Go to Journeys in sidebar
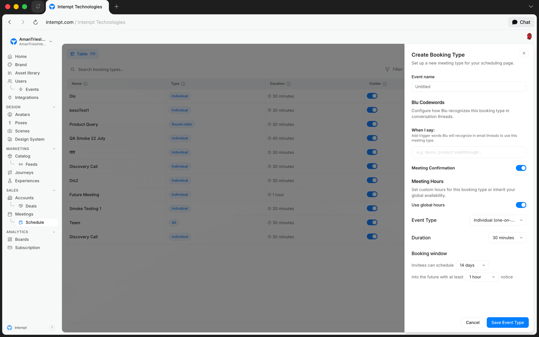Screen dimensions: 539x337 tap(24, 172)
